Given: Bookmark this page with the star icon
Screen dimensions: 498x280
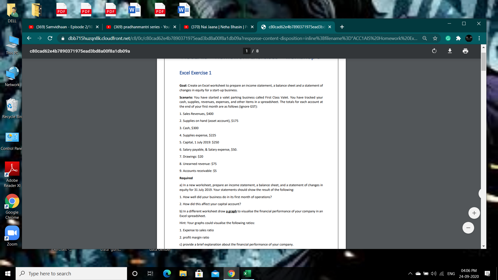Looking at the screenshot, I should pos(435,38).
